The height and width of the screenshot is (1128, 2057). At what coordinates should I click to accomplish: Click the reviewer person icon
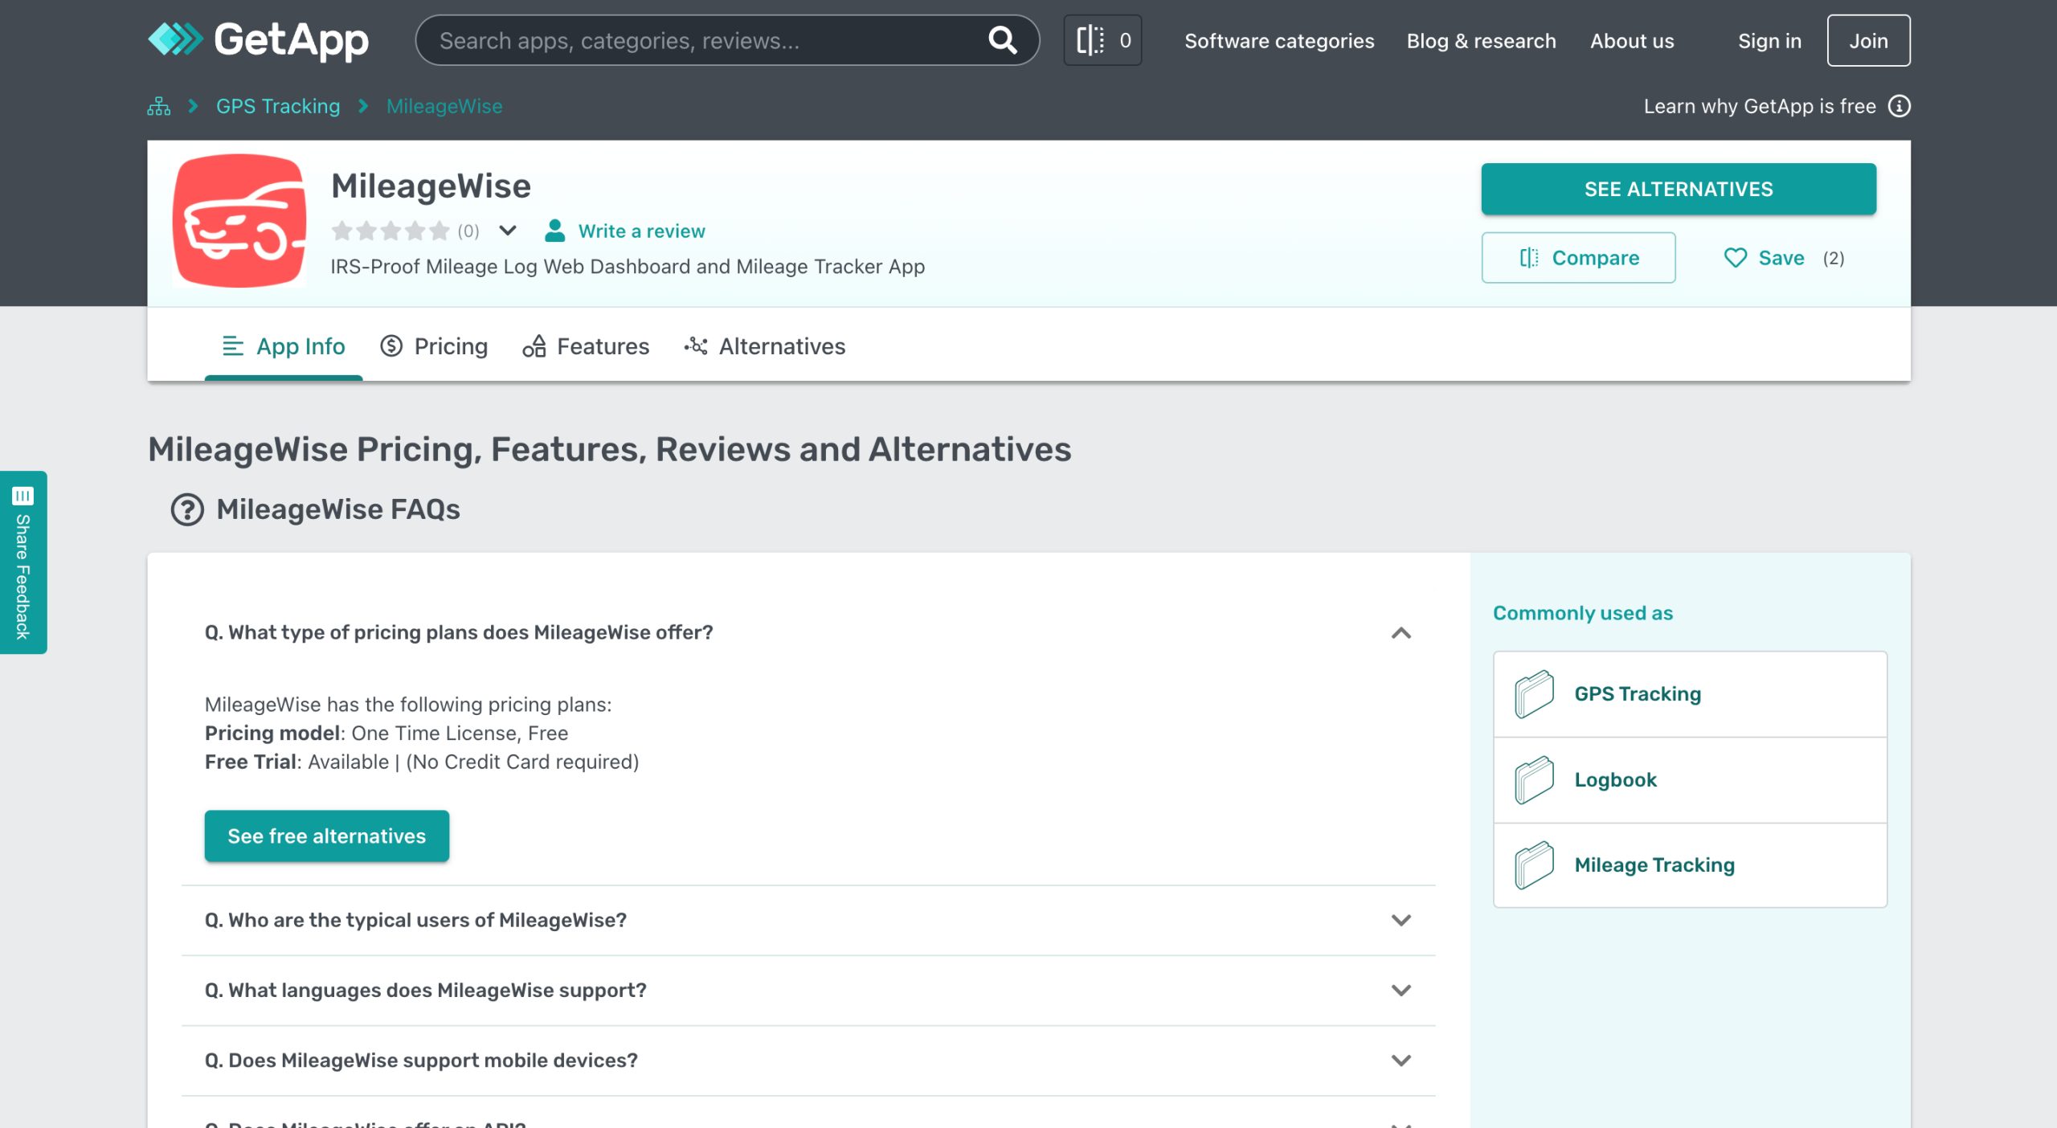pyautogui.click(x=554, y=231)
